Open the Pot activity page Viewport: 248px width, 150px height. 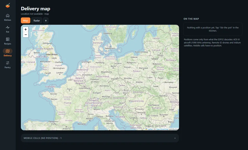pyautogui.click(x=7, y=29)
